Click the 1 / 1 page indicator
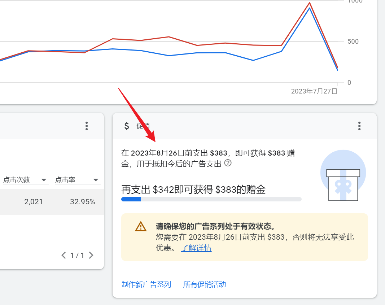This screenshot has width=385, height=305. (77, 256)
